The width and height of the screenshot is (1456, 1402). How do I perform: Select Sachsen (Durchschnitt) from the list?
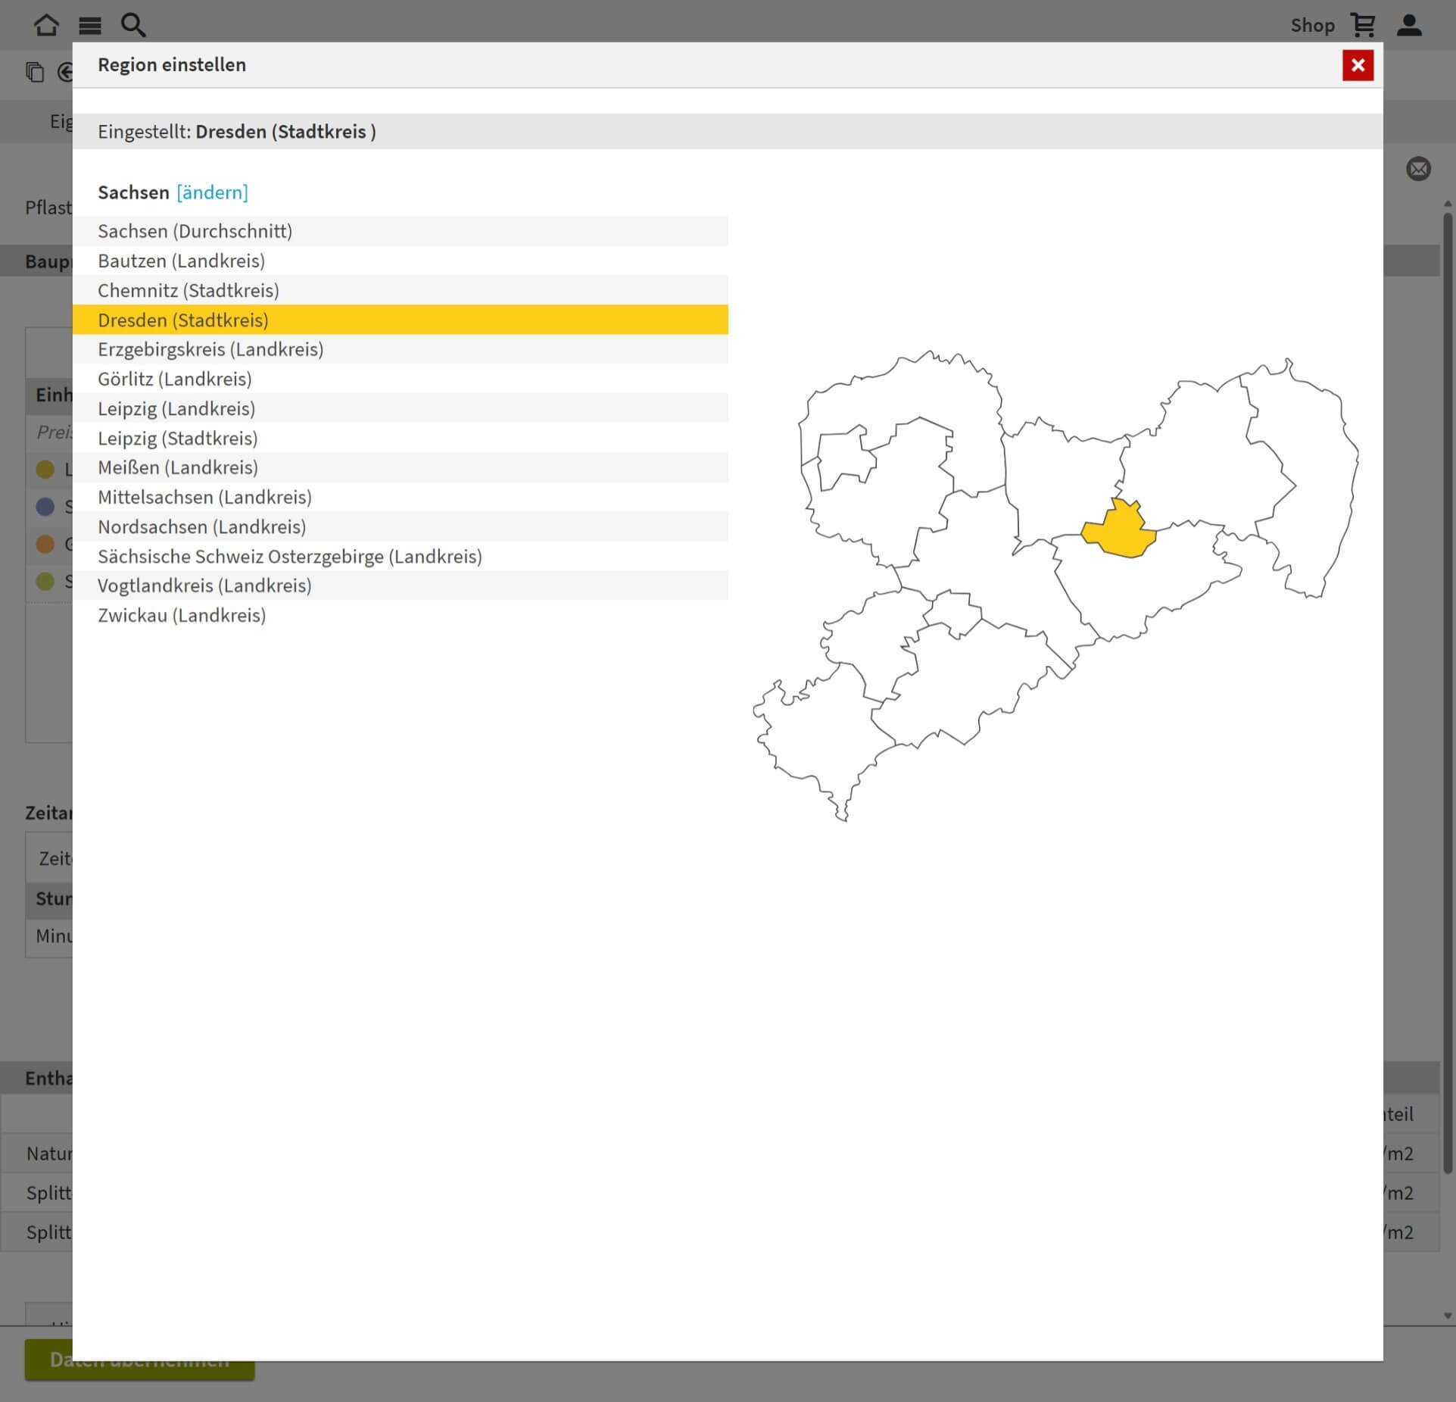195,231
